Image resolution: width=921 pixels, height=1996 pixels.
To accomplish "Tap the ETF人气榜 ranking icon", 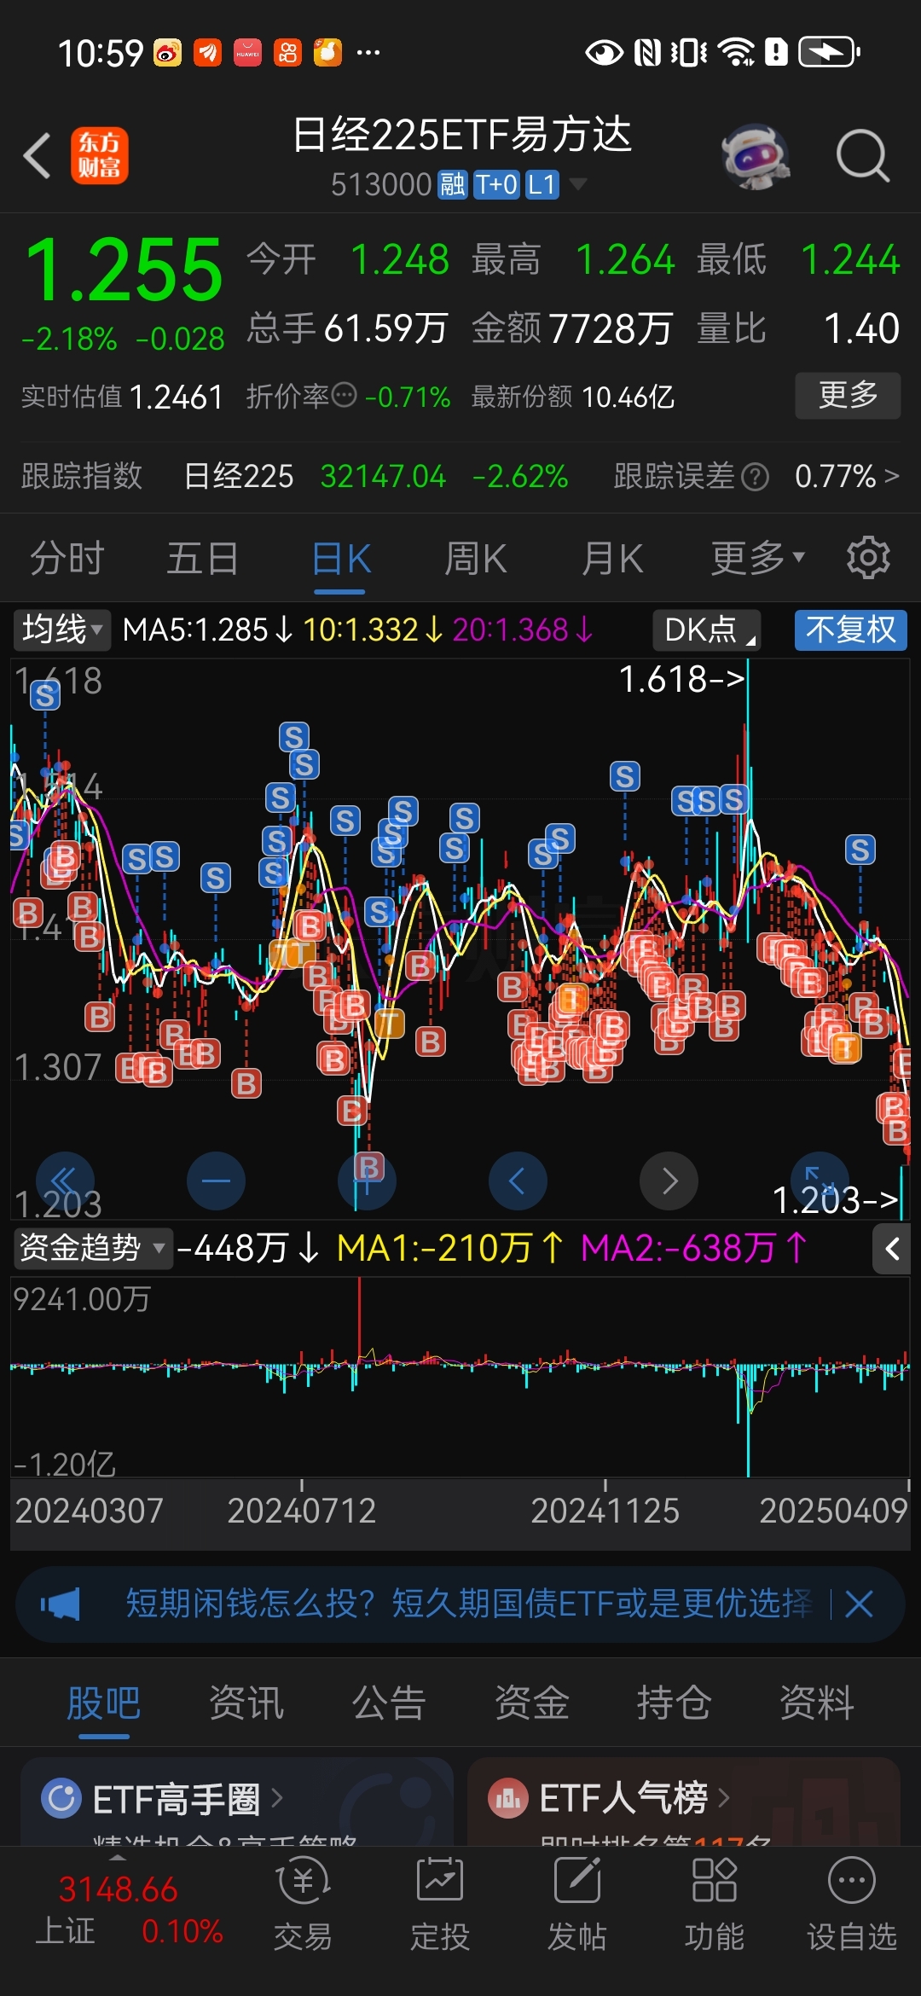I will (x=508, y=1798).
